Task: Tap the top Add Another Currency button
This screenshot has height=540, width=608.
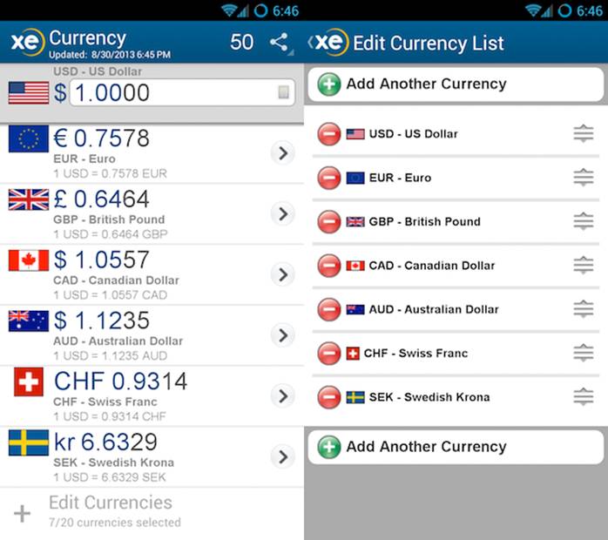Action: tap(456, 84)
